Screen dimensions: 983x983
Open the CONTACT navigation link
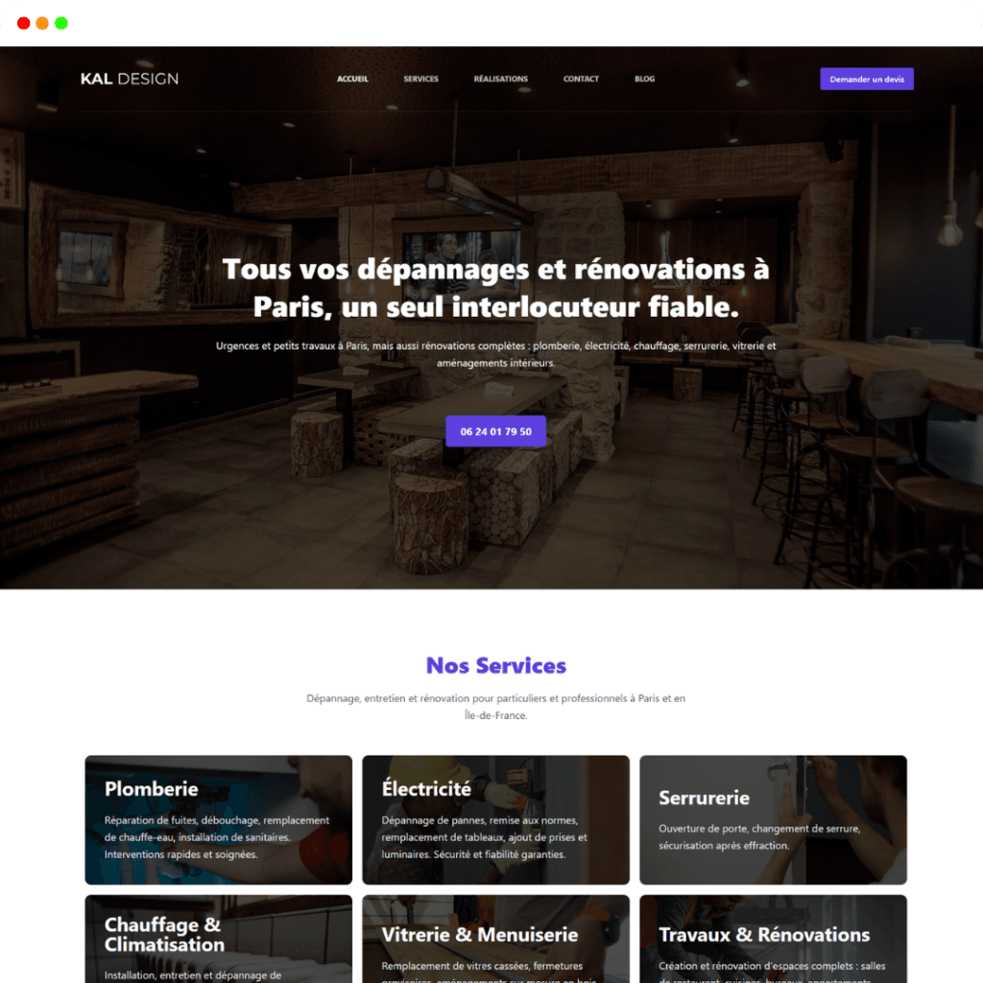pyautogui.click(x=581, y=79)
